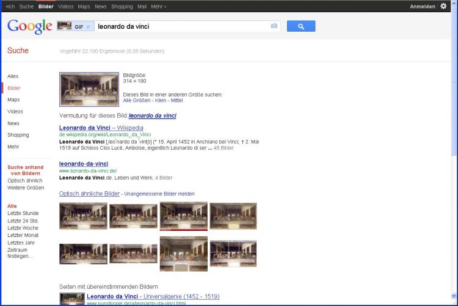Click the blue search magnifier button

(x=300, y=26)
